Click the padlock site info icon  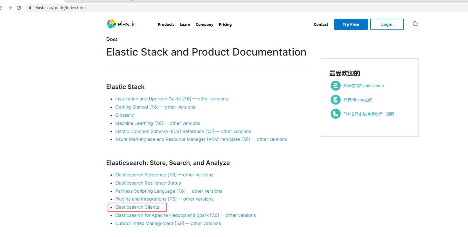[x=30, y=8]
